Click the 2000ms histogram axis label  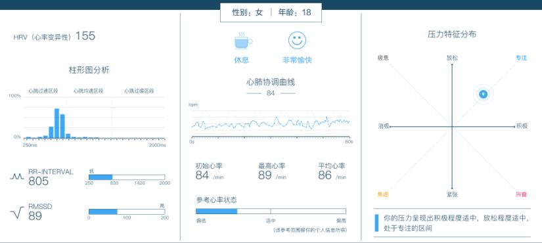pos(157,145)
